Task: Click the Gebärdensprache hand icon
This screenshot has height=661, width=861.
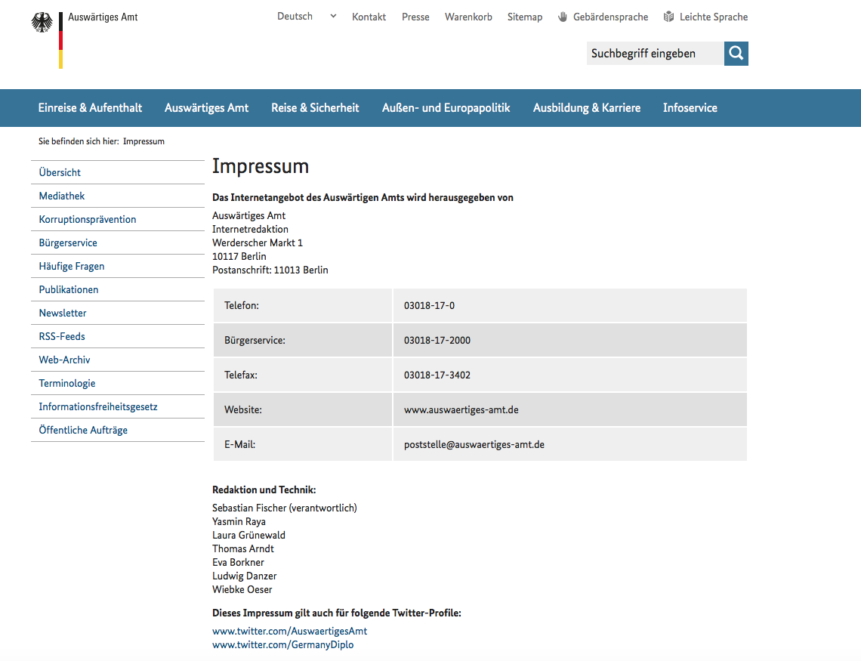Action: (x=562, y=17)
